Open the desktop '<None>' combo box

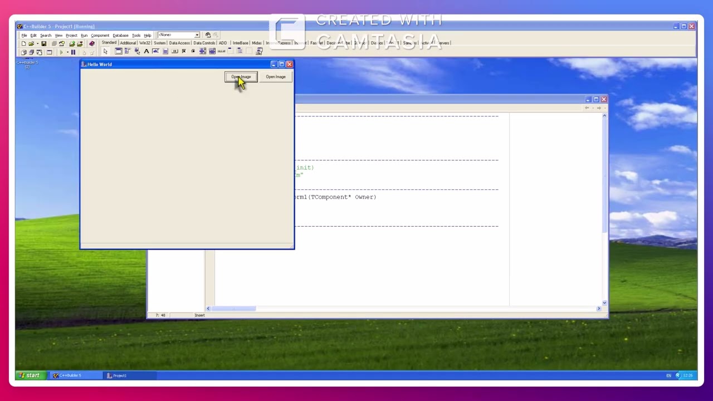[x=179, y=35]
